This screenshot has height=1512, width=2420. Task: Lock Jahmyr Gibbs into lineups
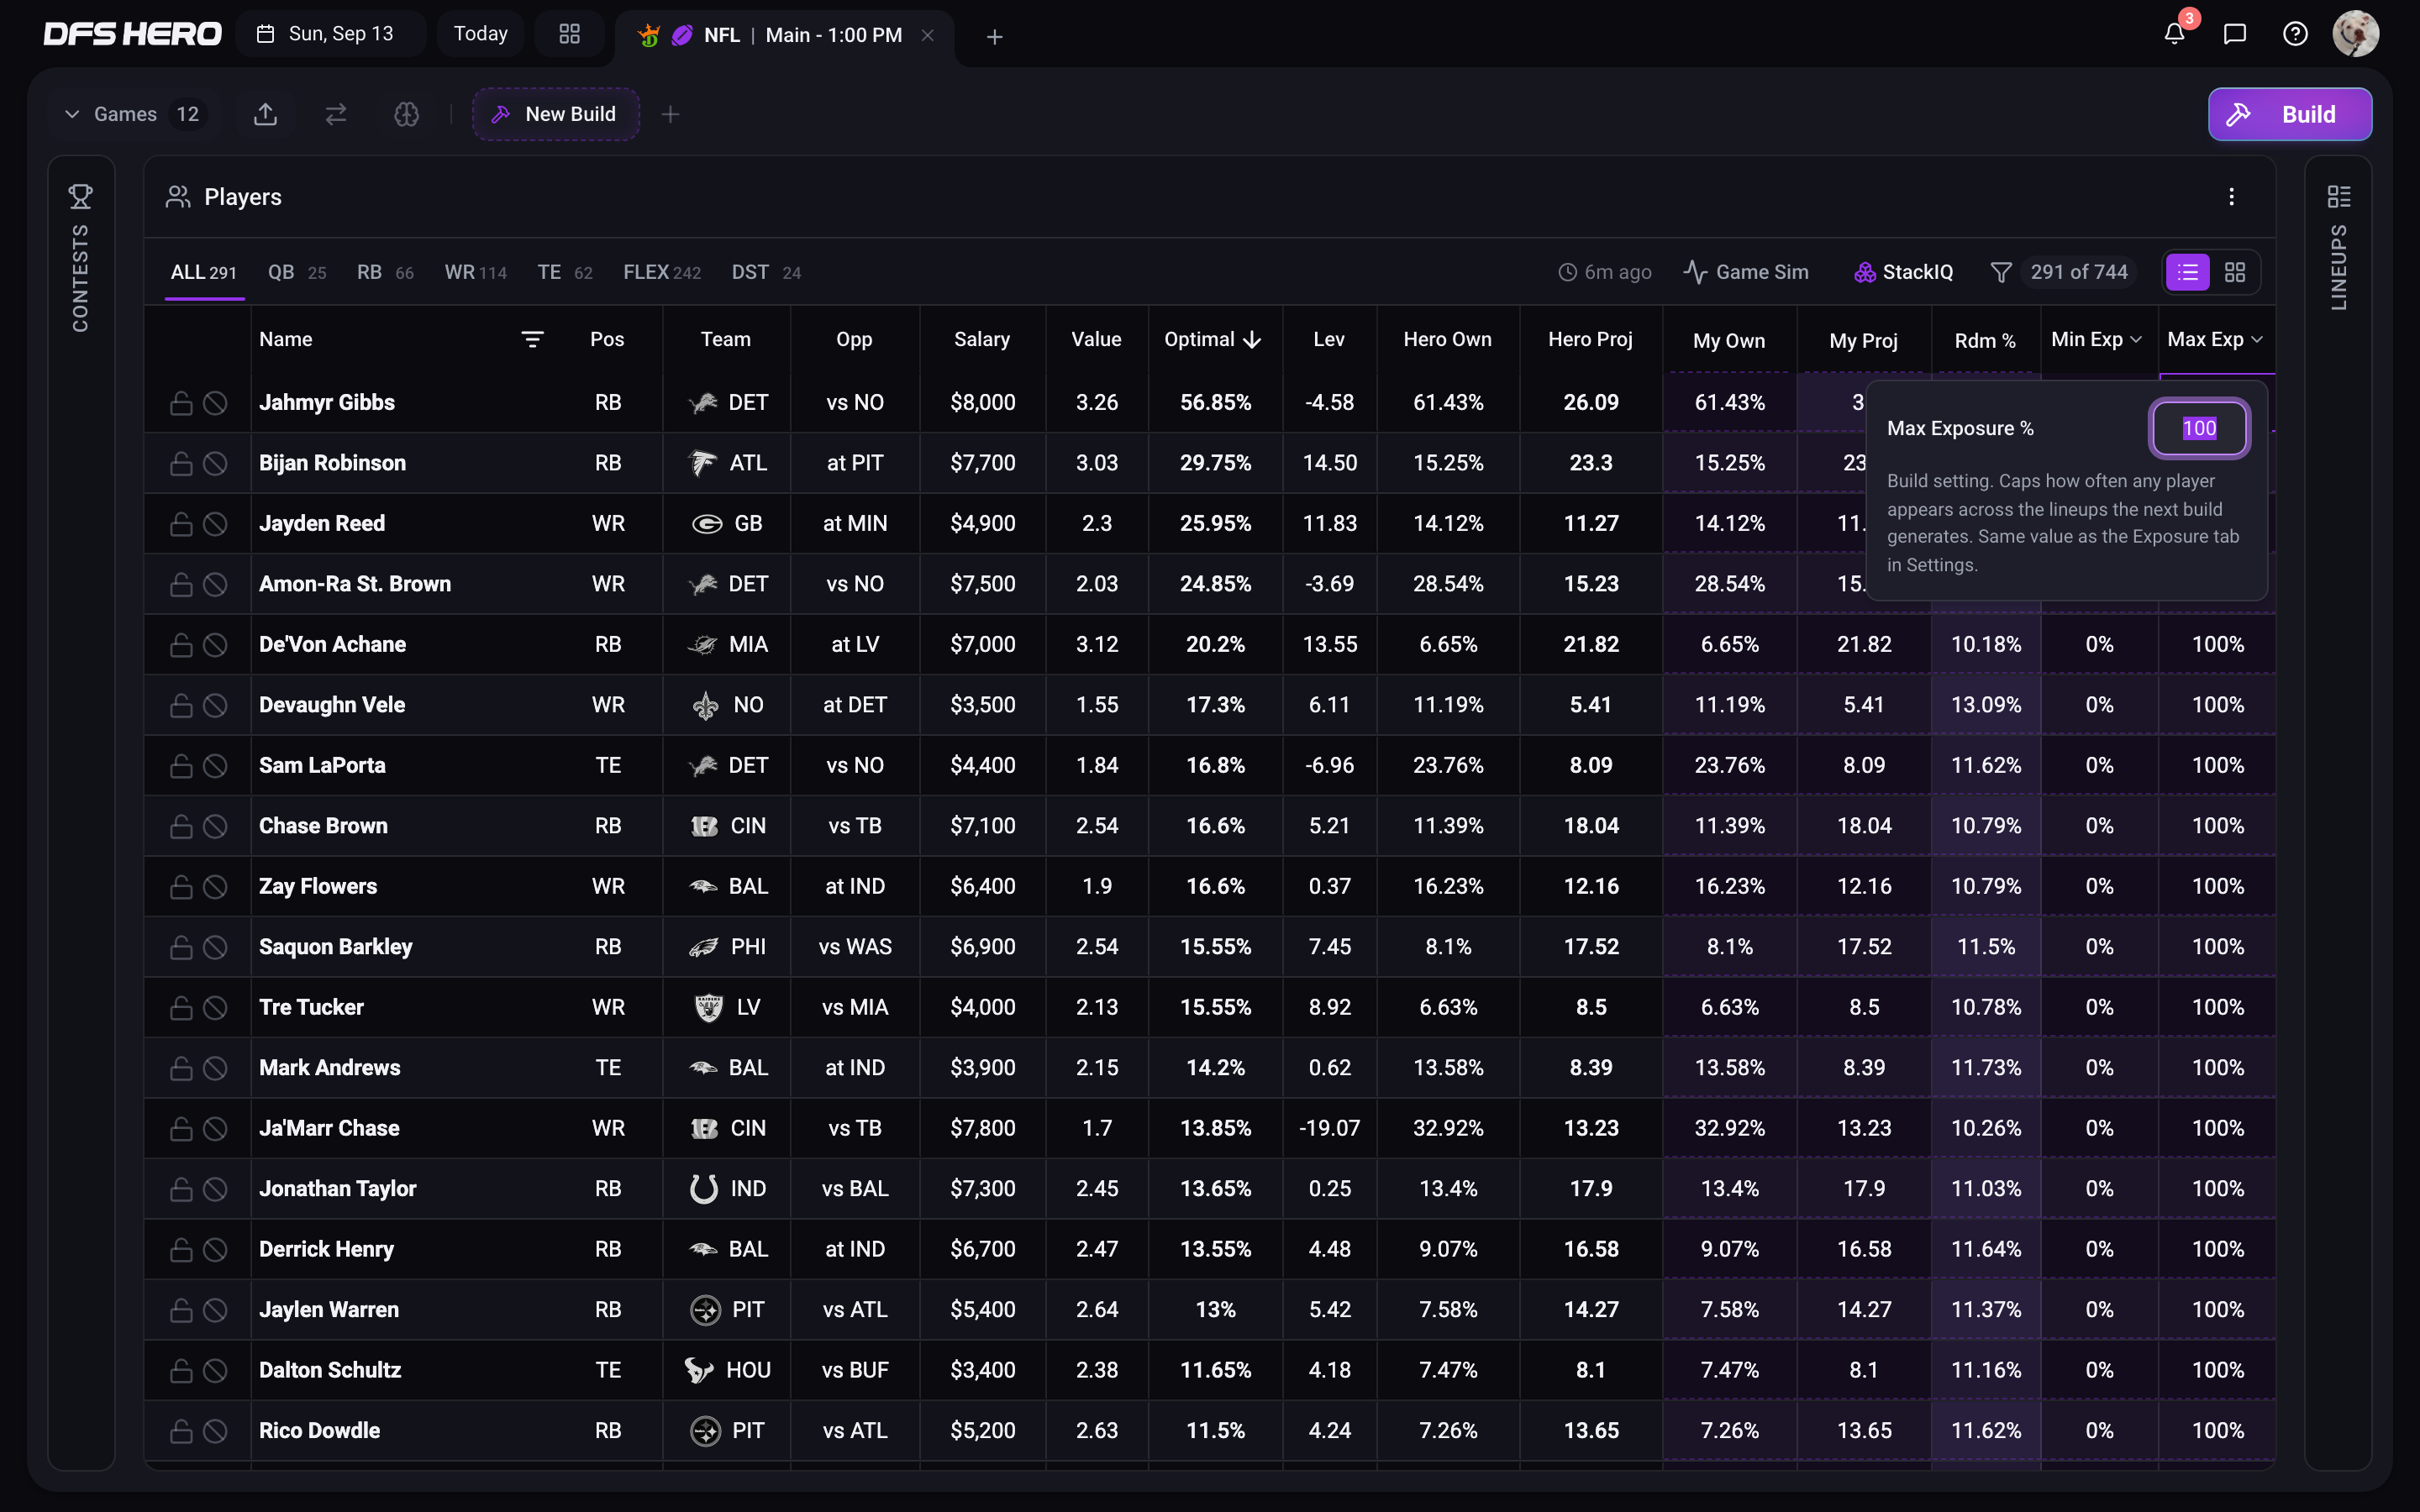click(181, 403)
